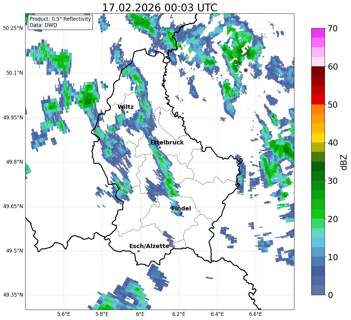Click the 49.35°N latitude label
The image size is (351, 320).
(x=13, y=295)
